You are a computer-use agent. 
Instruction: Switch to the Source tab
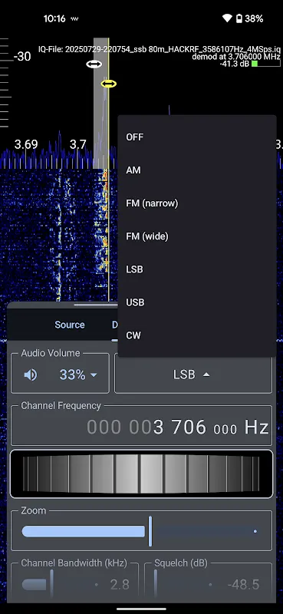[x=70, y=325]
